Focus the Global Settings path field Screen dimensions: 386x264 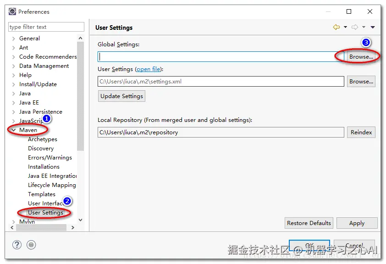click(221, 56)
